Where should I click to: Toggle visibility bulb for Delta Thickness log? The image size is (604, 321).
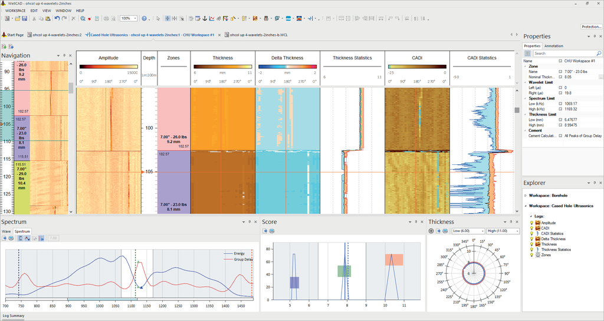tap(531, 239)
